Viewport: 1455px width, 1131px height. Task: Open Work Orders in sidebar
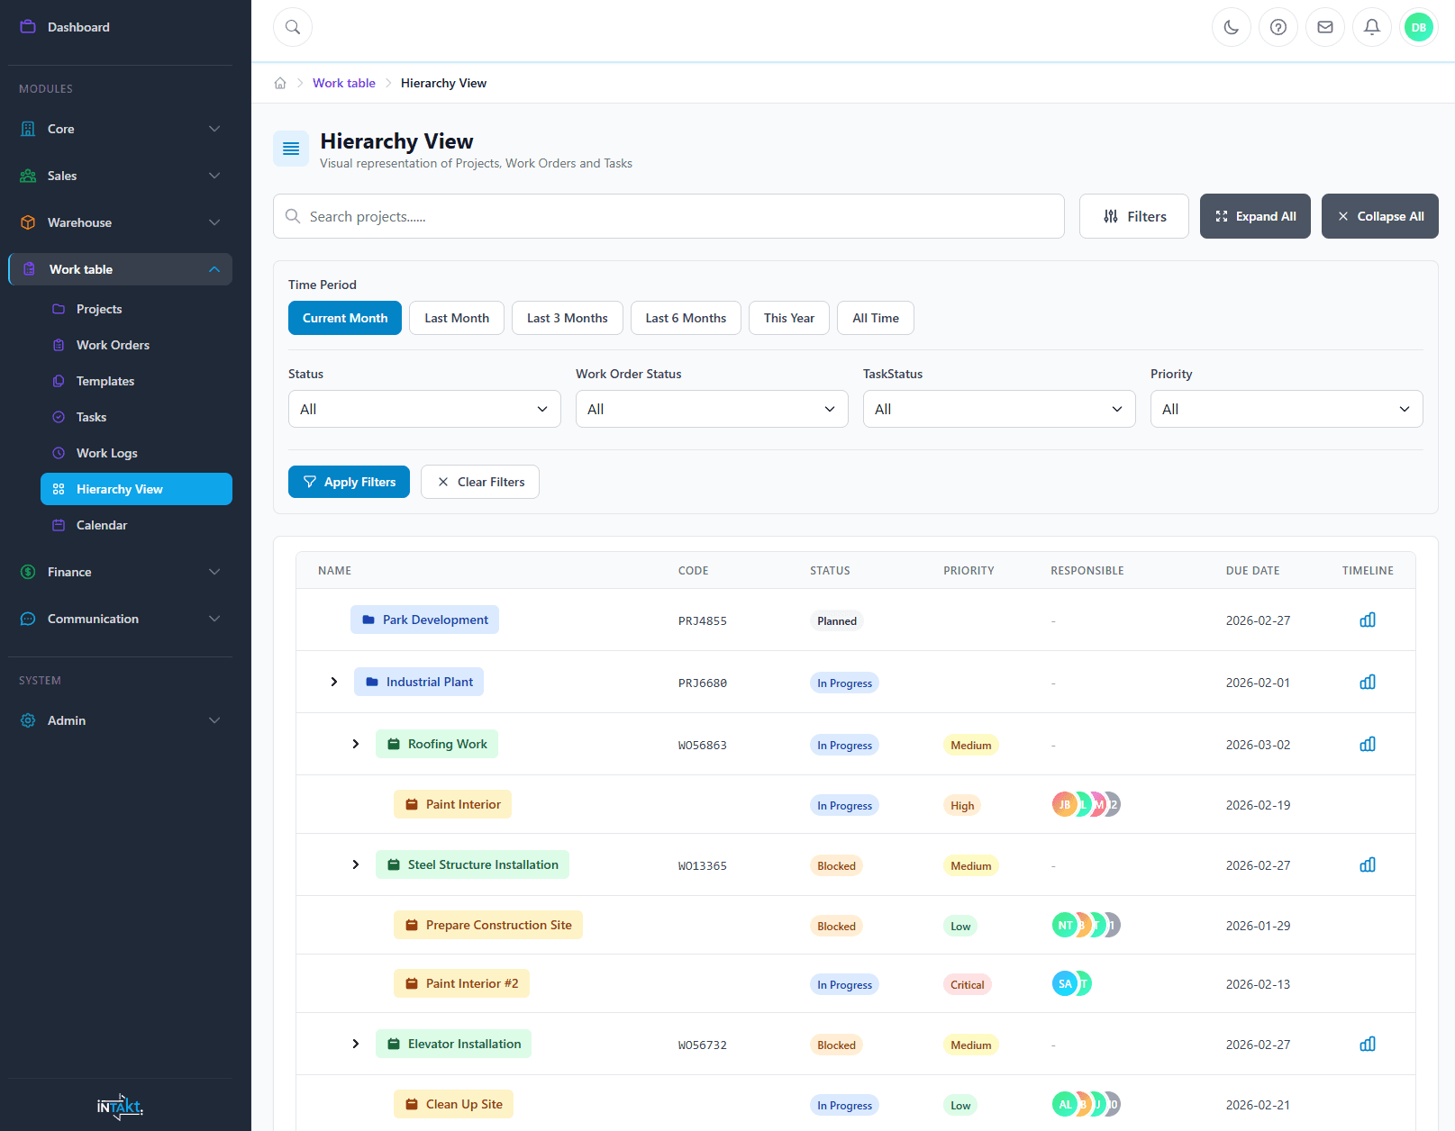click(x=113, y=345)
